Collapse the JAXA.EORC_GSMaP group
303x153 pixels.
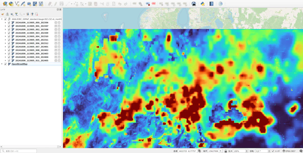tap(2, 19)
